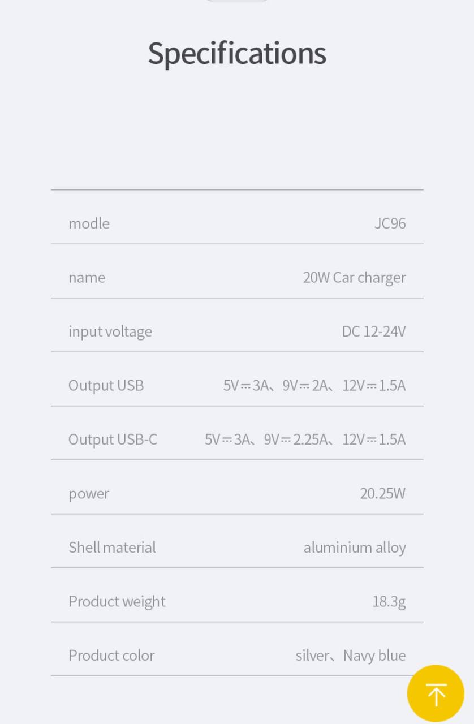
Task: Select the 9V 2.25A USB-C value
Action: [x=295, y=439]
